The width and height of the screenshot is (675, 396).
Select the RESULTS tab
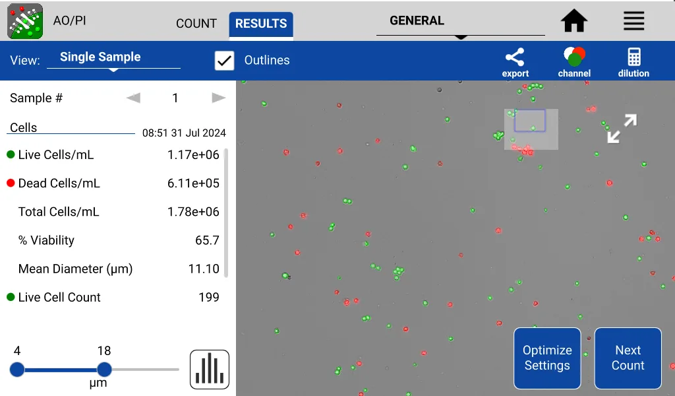(x=260, y=23)
